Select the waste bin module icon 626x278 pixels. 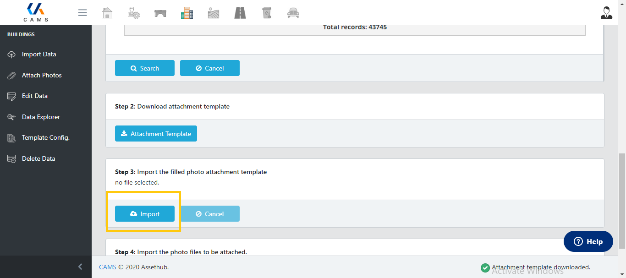267,13
